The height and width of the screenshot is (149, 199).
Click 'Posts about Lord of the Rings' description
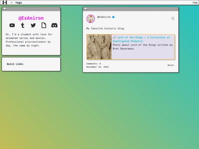(143, 47)
